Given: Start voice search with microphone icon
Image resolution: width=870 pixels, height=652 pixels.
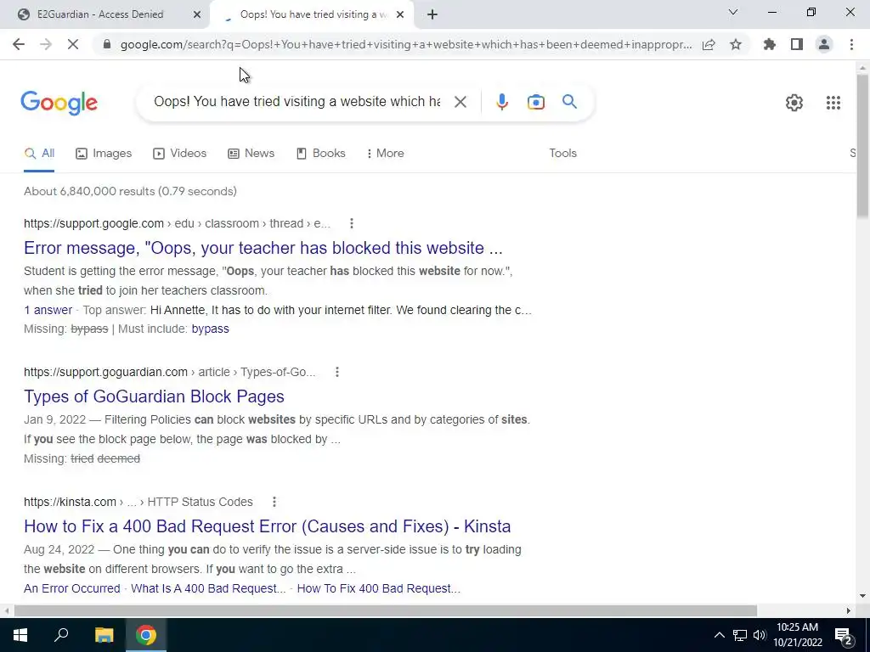Looking at the screenshot, I should pos(501,102).
